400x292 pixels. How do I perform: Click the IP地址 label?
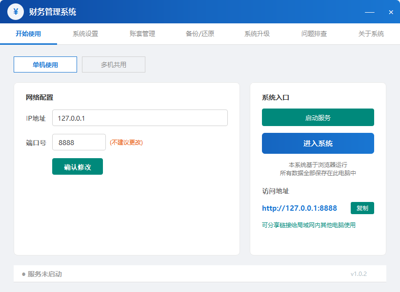(x=36, y=118)
